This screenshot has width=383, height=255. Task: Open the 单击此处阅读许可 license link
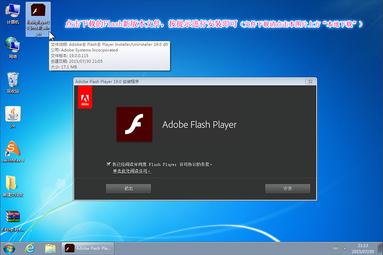pyautogui.click(x=132, y=171)
